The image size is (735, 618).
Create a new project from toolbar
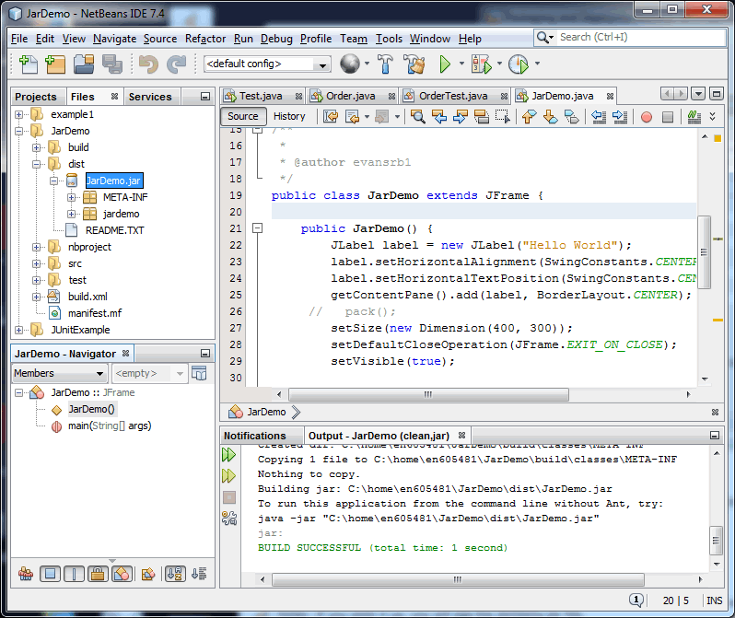tap(55, 64)
